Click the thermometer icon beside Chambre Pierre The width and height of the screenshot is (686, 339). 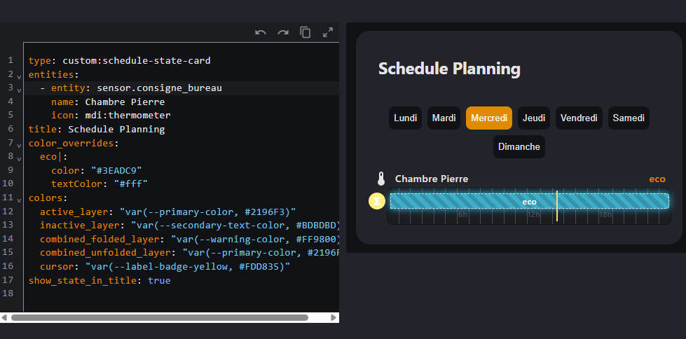[380, 179]
